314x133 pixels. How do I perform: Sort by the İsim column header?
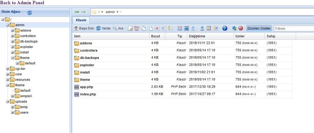111,36
